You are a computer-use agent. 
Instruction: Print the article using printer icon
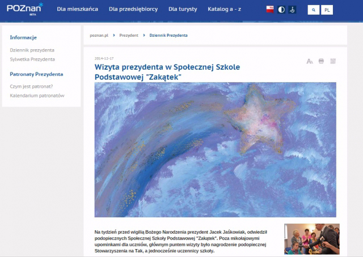point(321,61)
